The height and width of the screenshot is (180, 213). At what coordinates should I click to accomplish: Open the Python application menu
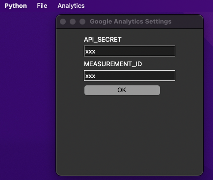tap(16, 6)
